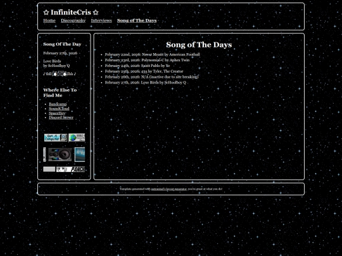The width and height of the screenshot is (342, 256).
Task: Select the February 26th N/A inactive entry
Action: point(151,77)
